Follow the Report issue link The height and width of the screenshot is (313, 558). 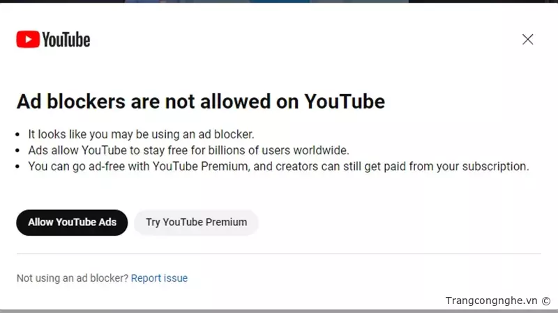[x=159, y=278]
